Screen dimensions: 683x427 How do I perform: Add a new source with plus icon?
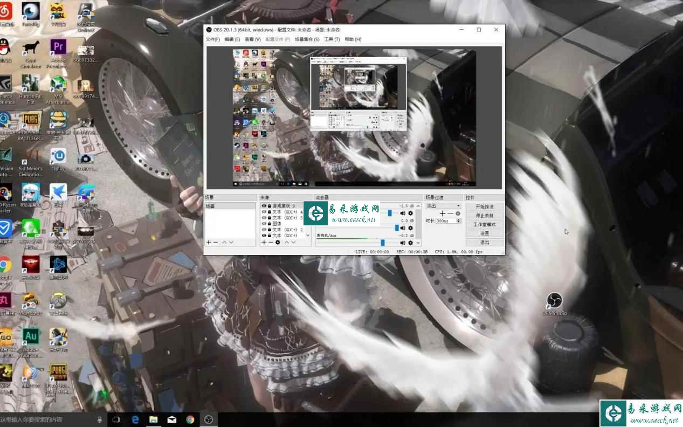264,243
